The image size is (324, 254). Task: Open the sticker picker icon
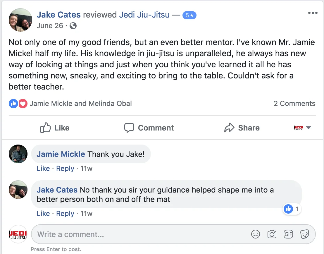pyautogui.click(x=305, y=234)
